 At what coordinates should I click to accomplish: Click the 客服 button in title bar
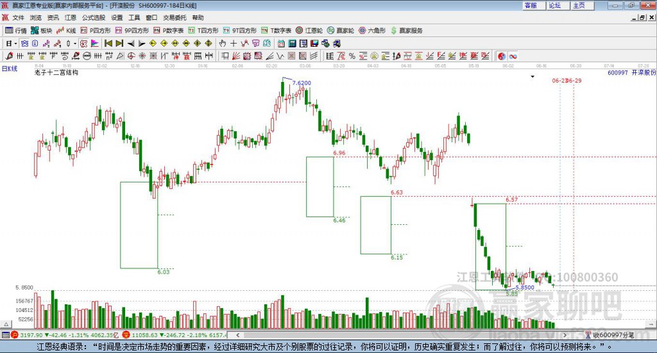533,5
